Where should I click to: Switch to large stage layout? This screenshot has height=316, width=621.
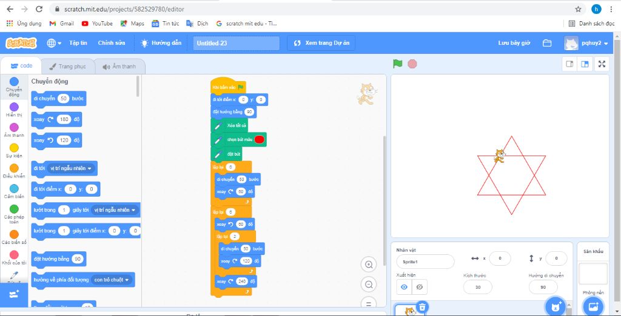[x=585, y=64]
